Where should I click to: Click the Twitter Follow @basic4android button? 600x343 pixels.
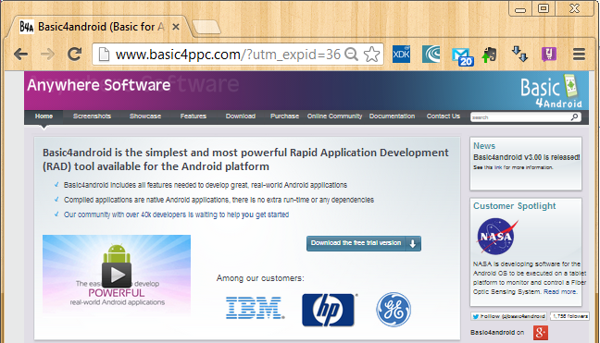click(509, 316)
